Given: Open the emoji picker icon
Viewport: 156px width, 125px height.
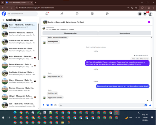Looking at the screenshot, I should pos(146,105).
